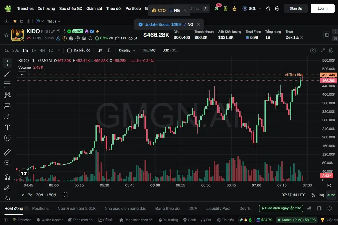This screenshot has width=338, height=225.
Task: Open the Trenches menu
Action: coord(25,8)
